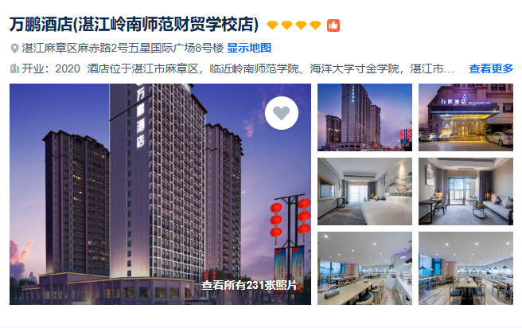Open the large hotel tower main photo
522x328 pixels.
point(160,194)
